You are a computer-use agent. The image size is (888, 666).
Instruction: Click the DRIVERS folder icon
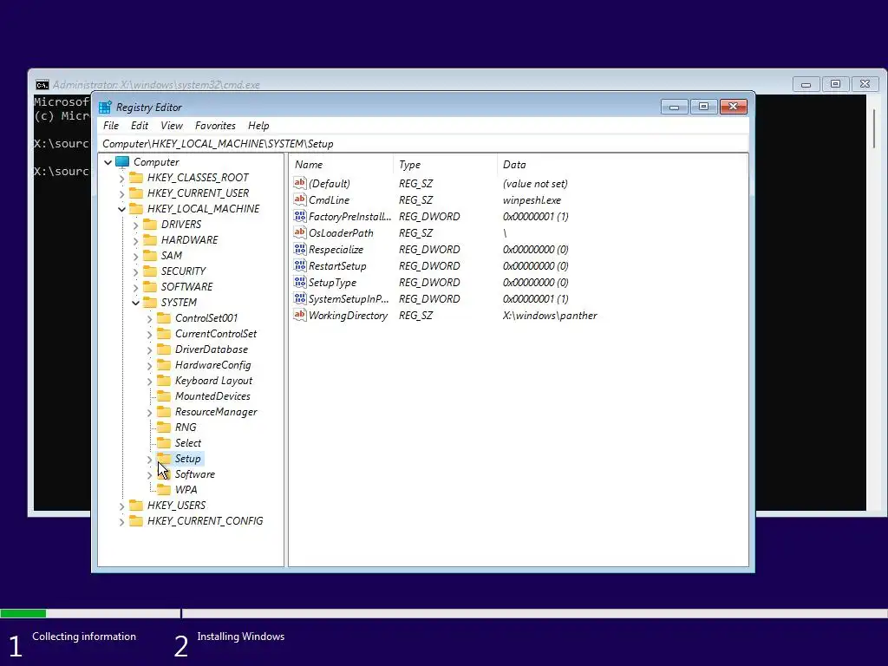150,225
